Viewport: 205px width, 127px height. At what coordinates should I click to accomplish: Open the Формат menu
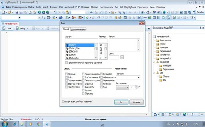[x=54, y=7]
